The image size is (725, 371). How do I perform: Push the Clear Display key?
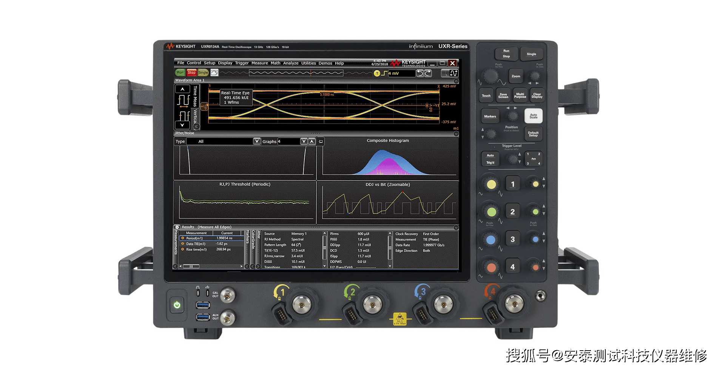(537, 96)
